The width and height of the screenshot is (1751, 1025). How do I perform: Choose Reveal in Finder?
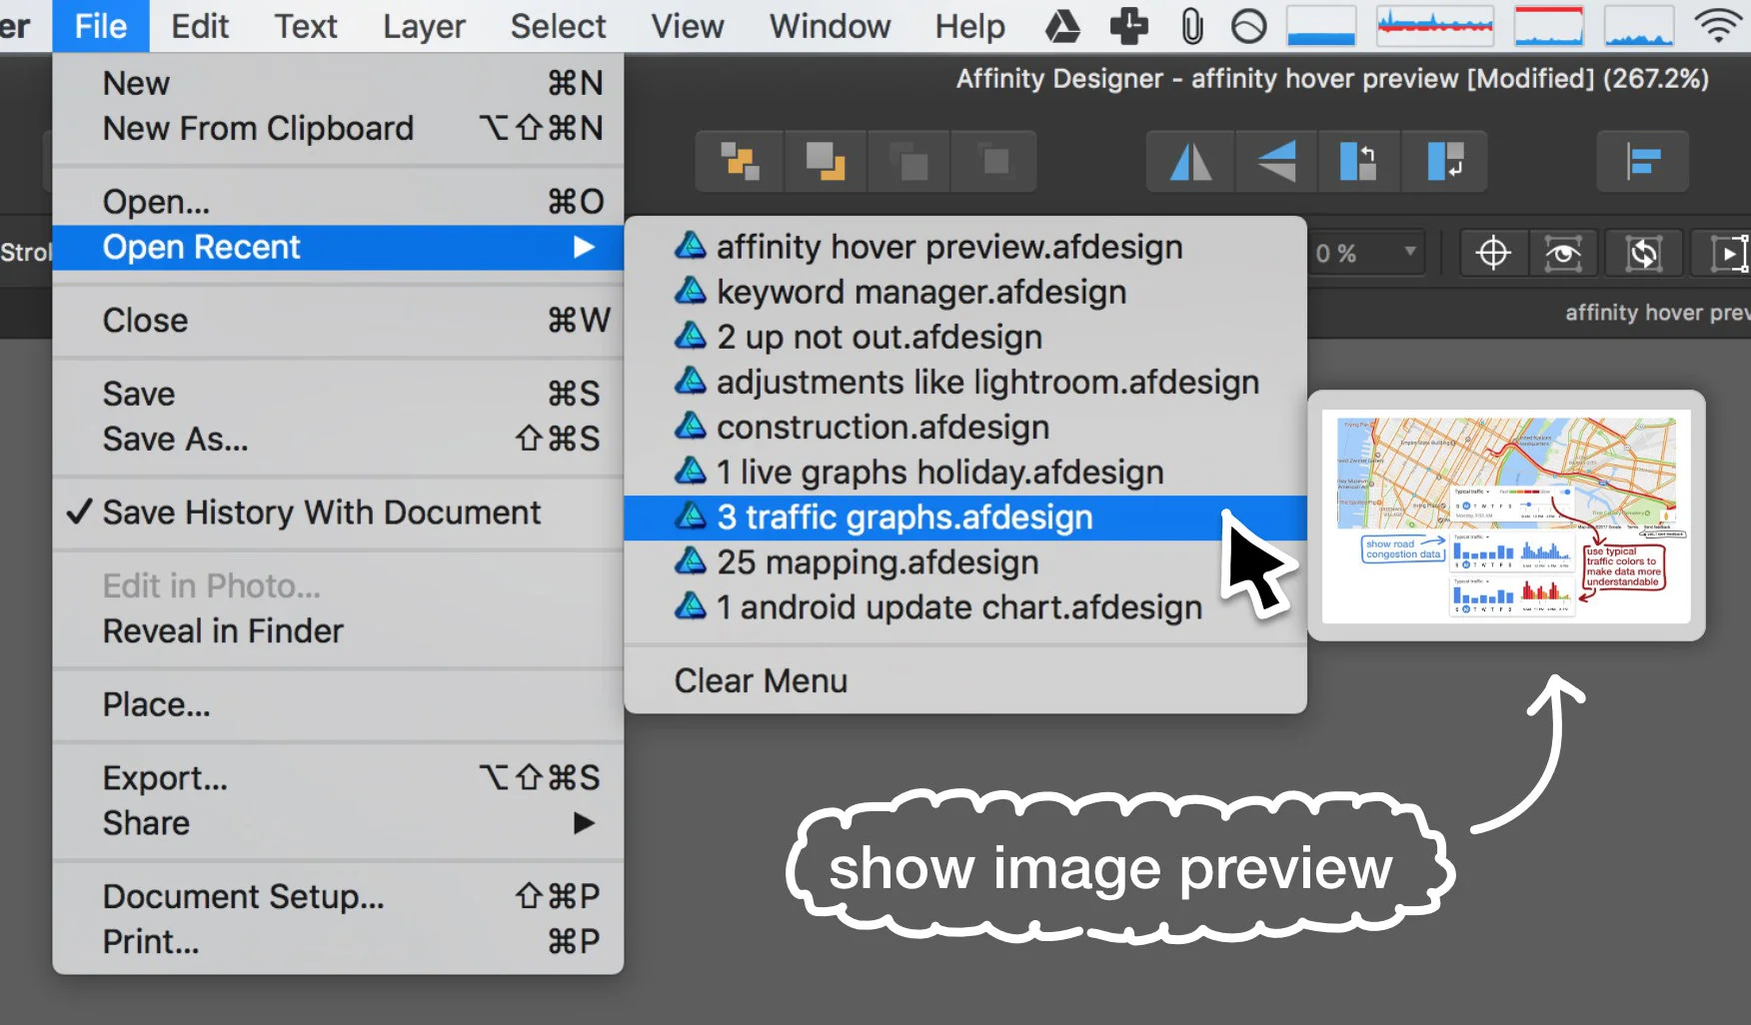point(338,631)
